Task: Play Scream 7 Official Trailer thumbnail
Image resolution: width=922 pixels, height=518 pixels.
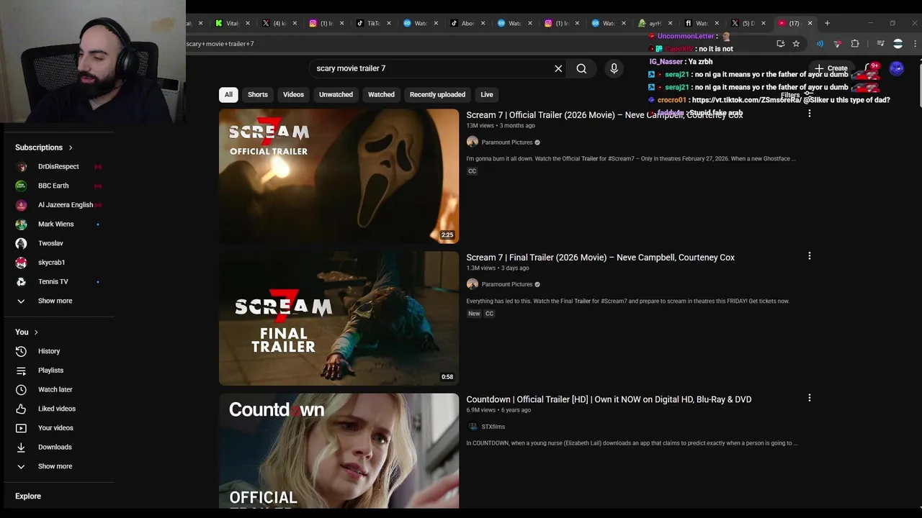Action: 339,176
